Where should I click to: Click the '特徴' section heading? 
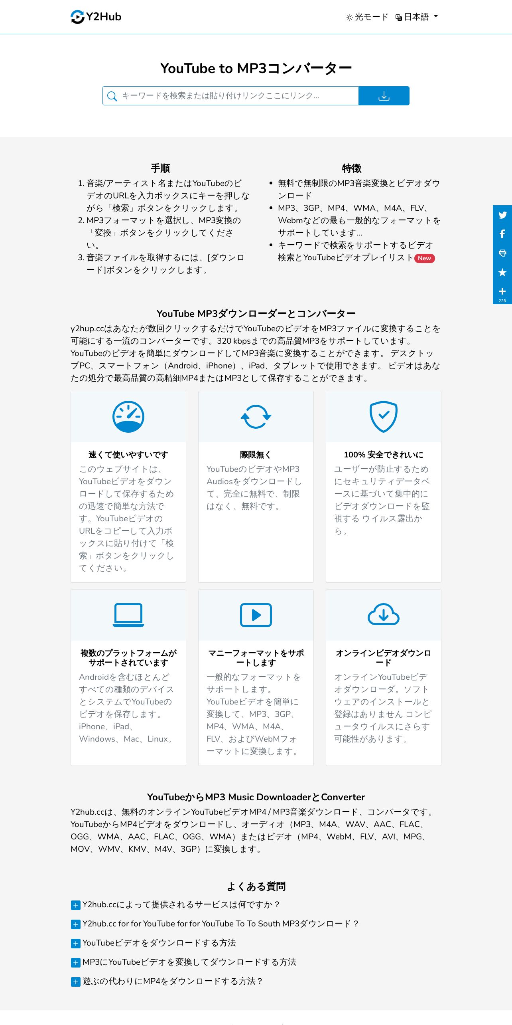point(352,168)
